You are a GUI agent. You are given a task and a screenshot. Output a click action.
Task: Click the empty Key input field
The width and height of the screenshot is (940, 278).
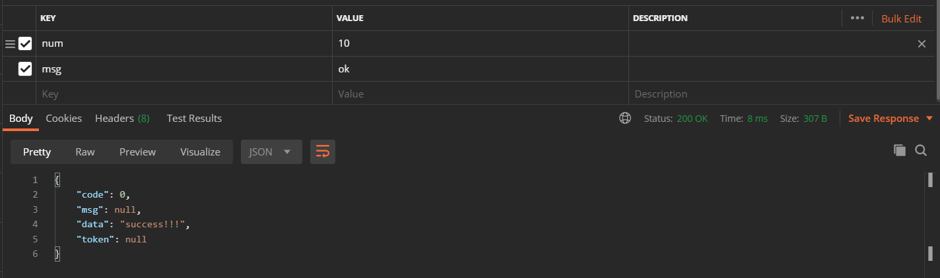pos(185,94)
